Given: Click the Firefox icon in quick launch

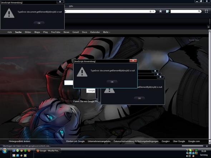Looking at the screenshot, I should tap(29, 151).
